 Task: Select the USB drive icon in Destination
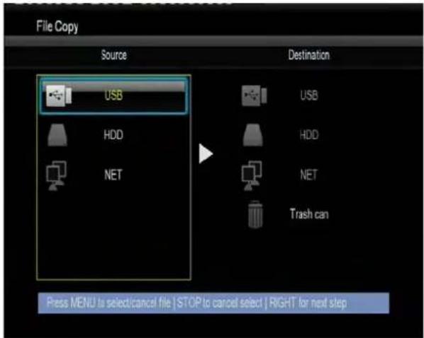pyautogui.click(x=254, y=95)
